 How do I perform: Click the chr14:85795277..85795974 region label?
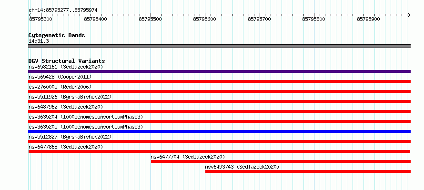(63, 10)
